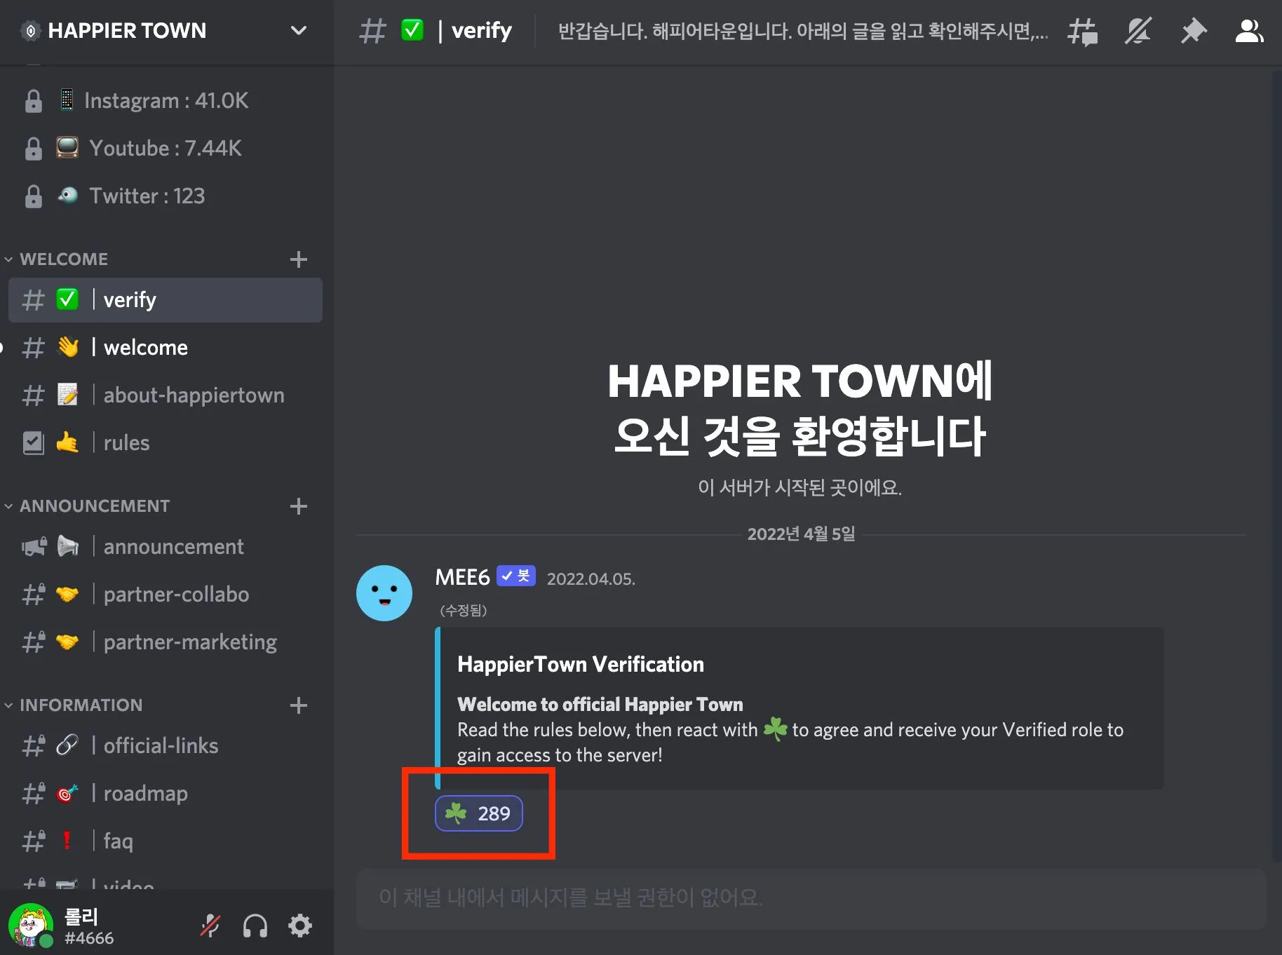Unmute the microphone in user panel
Image resolution: width=1282 pixels, height=955 pixels.
coord(210,926)
